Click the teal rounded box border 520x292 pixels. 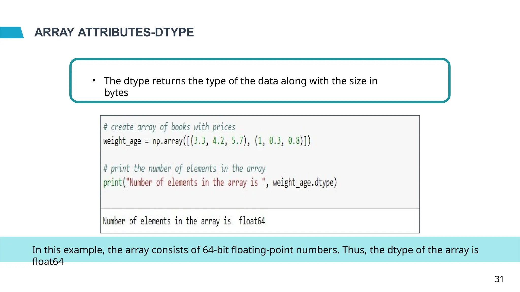(x=259, y=59)
